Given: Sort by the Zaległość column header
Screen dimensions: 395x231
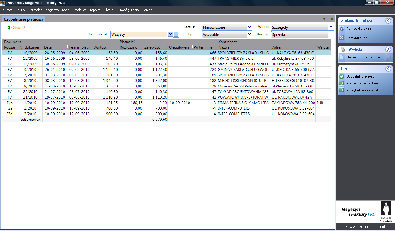Looking at the screenshot, I should pos(155,47).
